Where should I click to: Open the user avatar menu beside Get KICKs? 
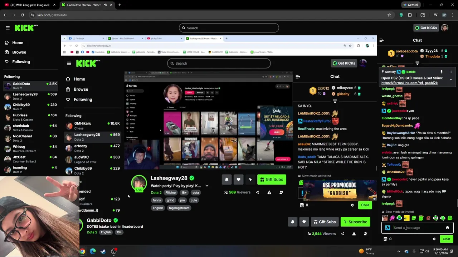coord(444,28)
